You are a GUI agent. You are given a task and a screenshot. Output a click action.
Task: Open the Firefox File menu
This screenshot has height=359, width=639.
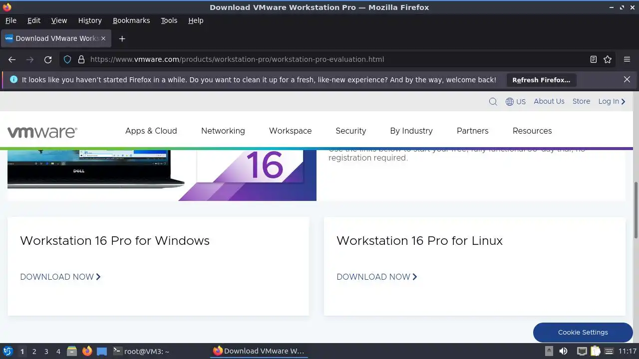pos(10,20)
